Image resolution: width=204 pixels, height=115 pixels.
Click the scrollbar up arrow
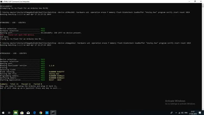(203, 4)
